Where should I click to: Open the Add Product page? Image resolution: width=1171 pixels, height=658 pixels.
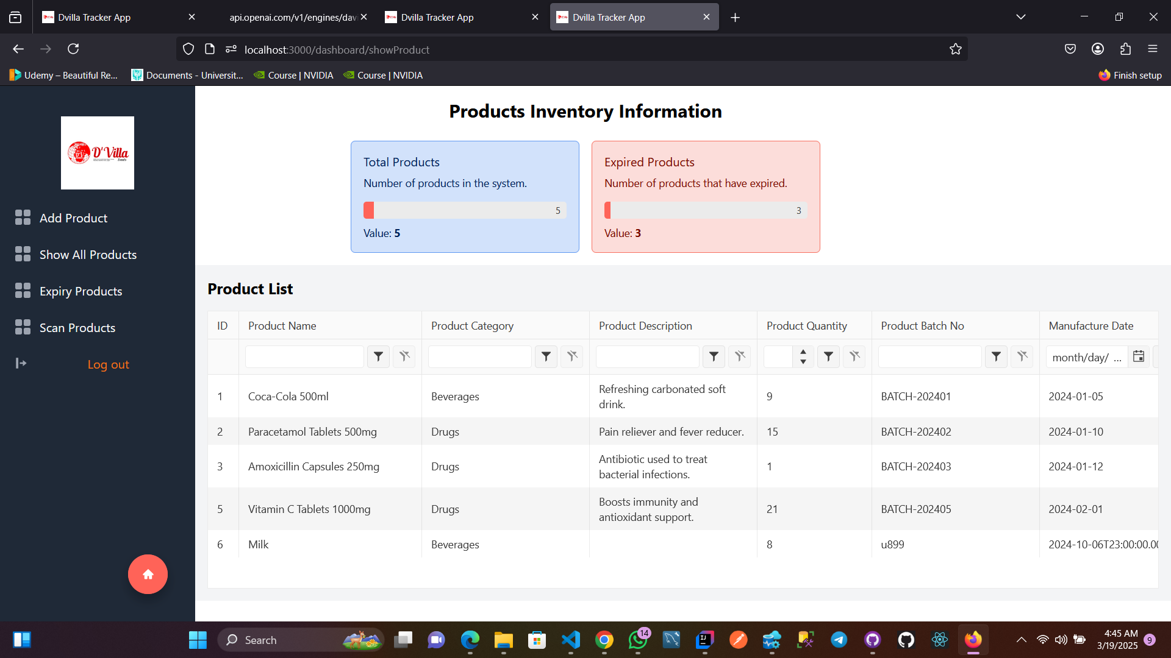point(73,218)
